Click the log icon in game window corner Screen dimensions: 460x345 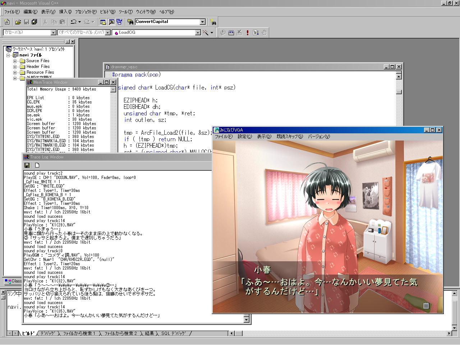coord(426,306)
